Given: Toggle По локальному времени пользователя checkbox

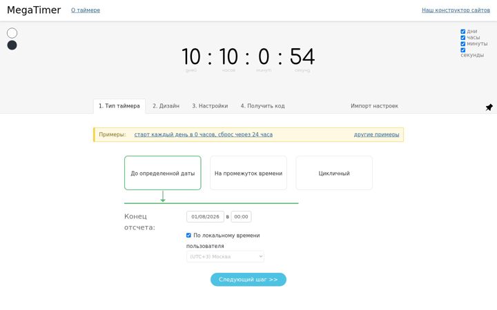Looking at the screenshot, I should pyautogui.click(x=188, y=235).
